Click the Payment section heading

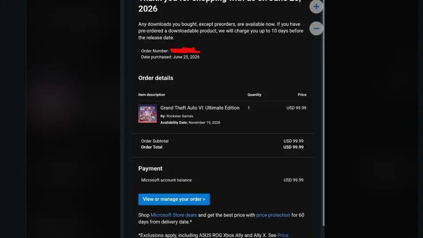(150, 168)
